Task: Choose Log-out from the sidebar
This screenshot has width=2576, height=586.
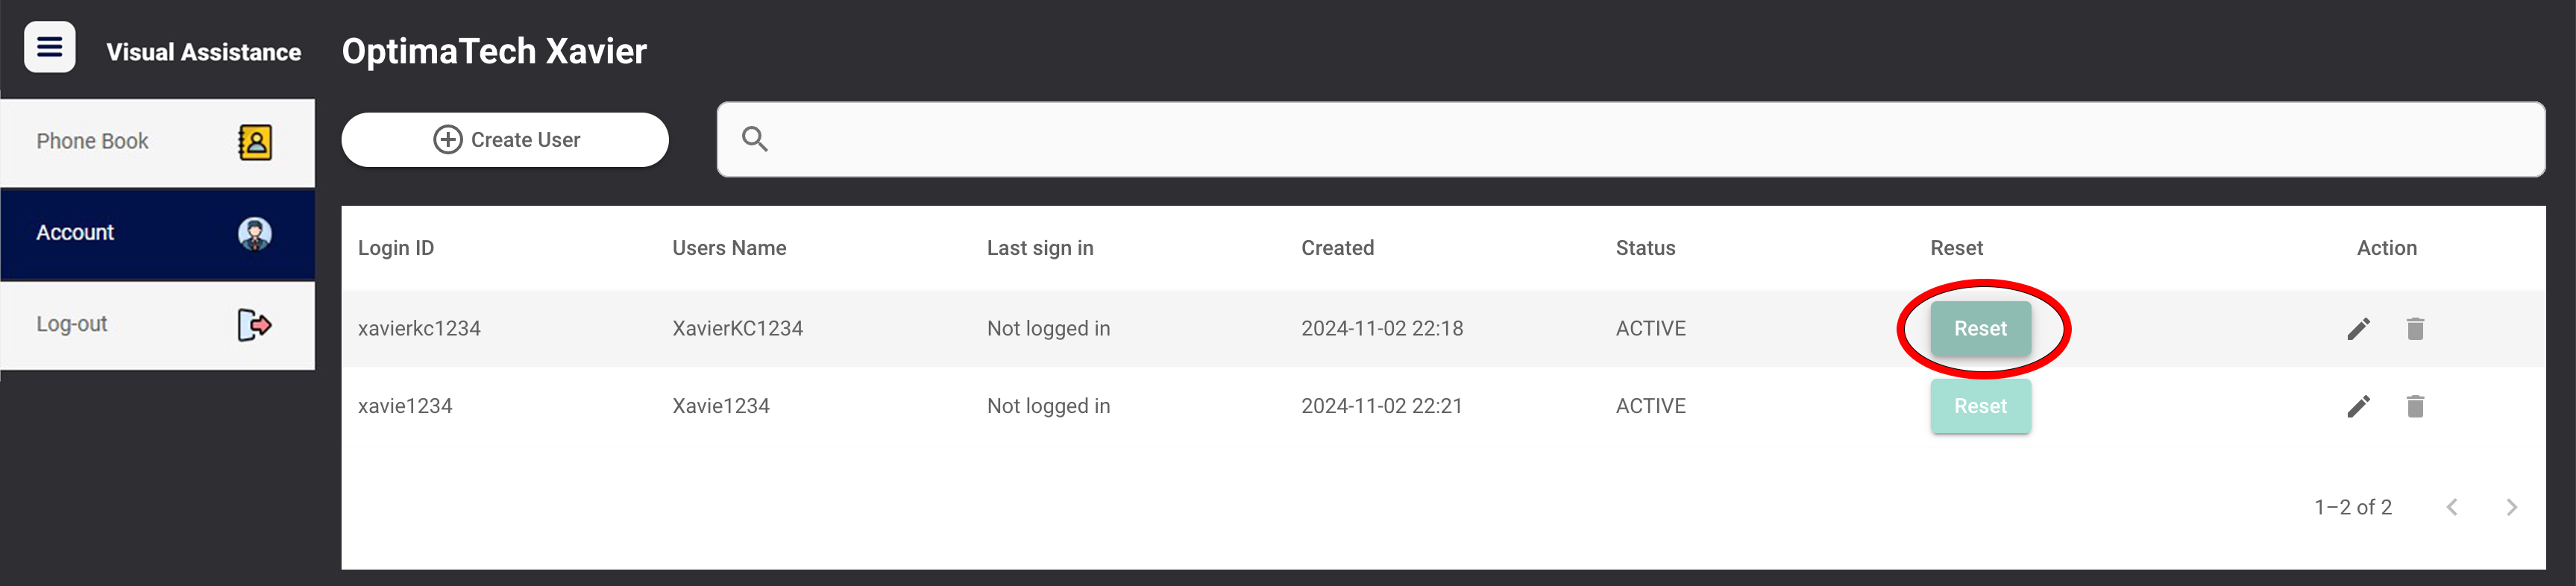Action: pos(158,325)
